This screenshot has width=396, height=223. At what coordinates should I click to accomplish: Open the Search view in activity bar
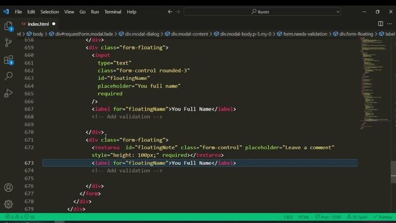tap(9, 76)
